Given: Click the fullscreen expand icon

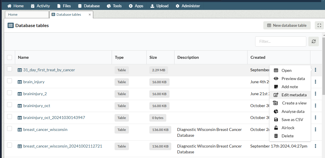Looking at the screenshot, I should click(319, 25).
